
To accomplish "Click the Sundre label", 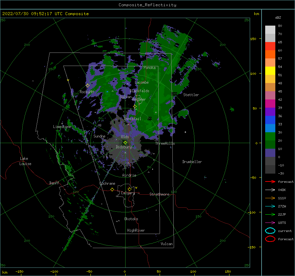I will [x=99, y=136].
